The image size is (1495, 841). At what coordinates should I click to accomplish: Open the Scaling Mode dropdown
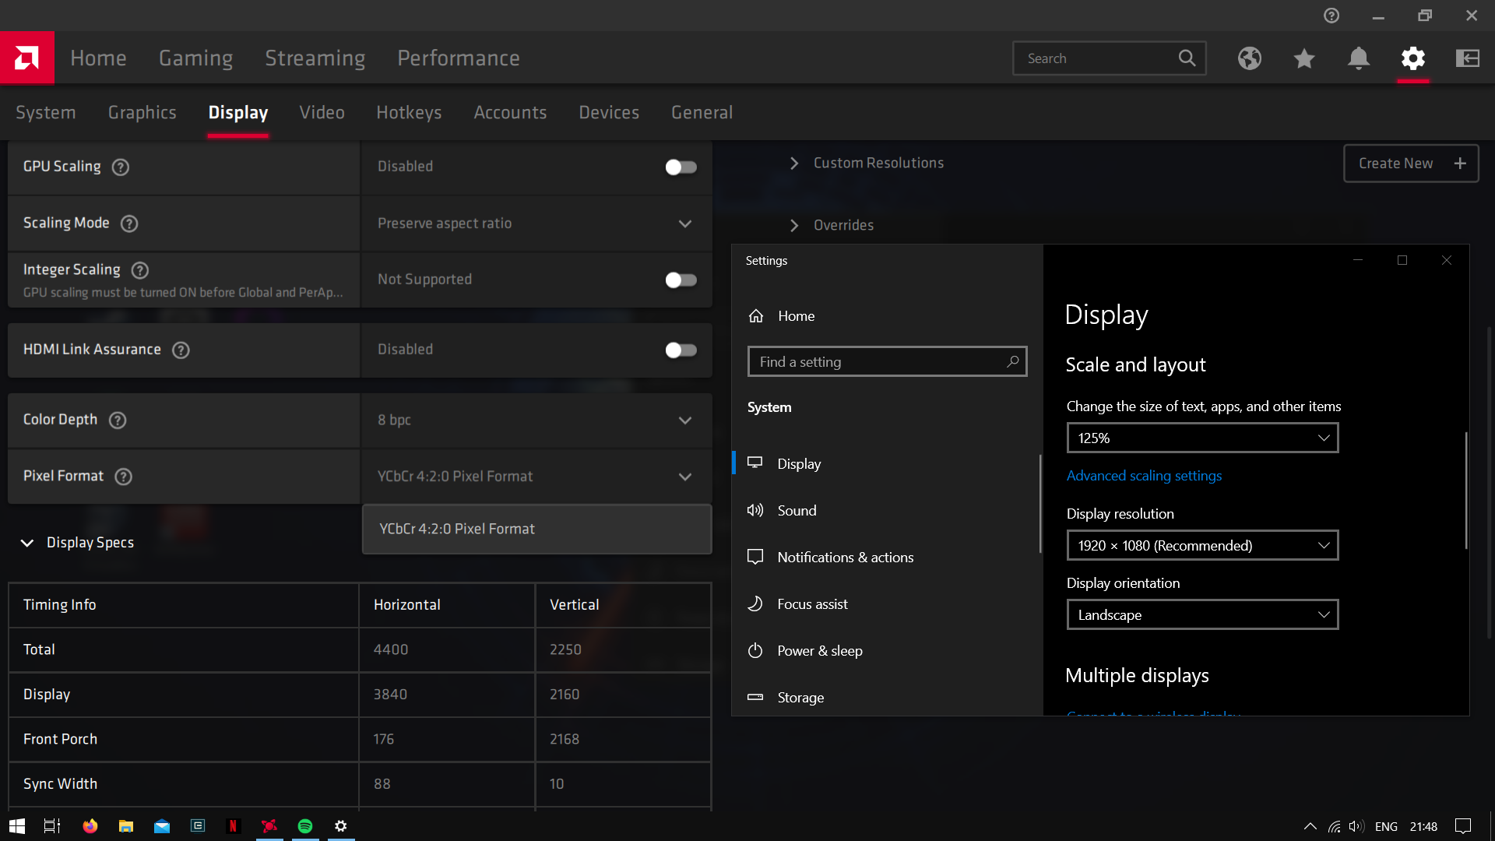[x=536, y=223]
